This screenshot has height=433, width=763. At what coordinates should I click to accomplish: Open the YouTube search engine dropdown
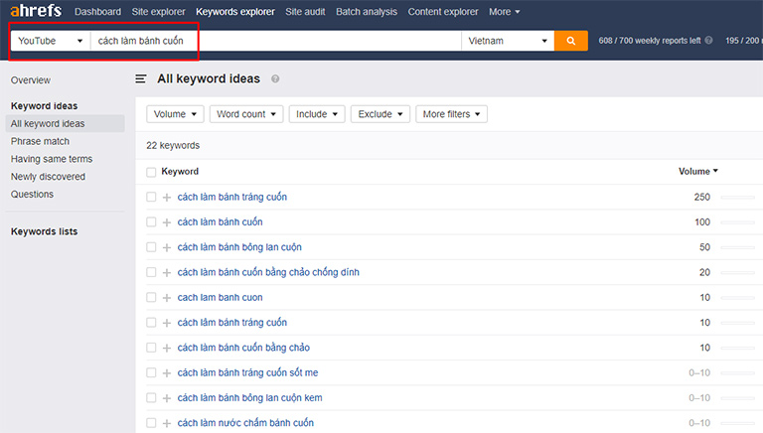[x=51, y=41]
